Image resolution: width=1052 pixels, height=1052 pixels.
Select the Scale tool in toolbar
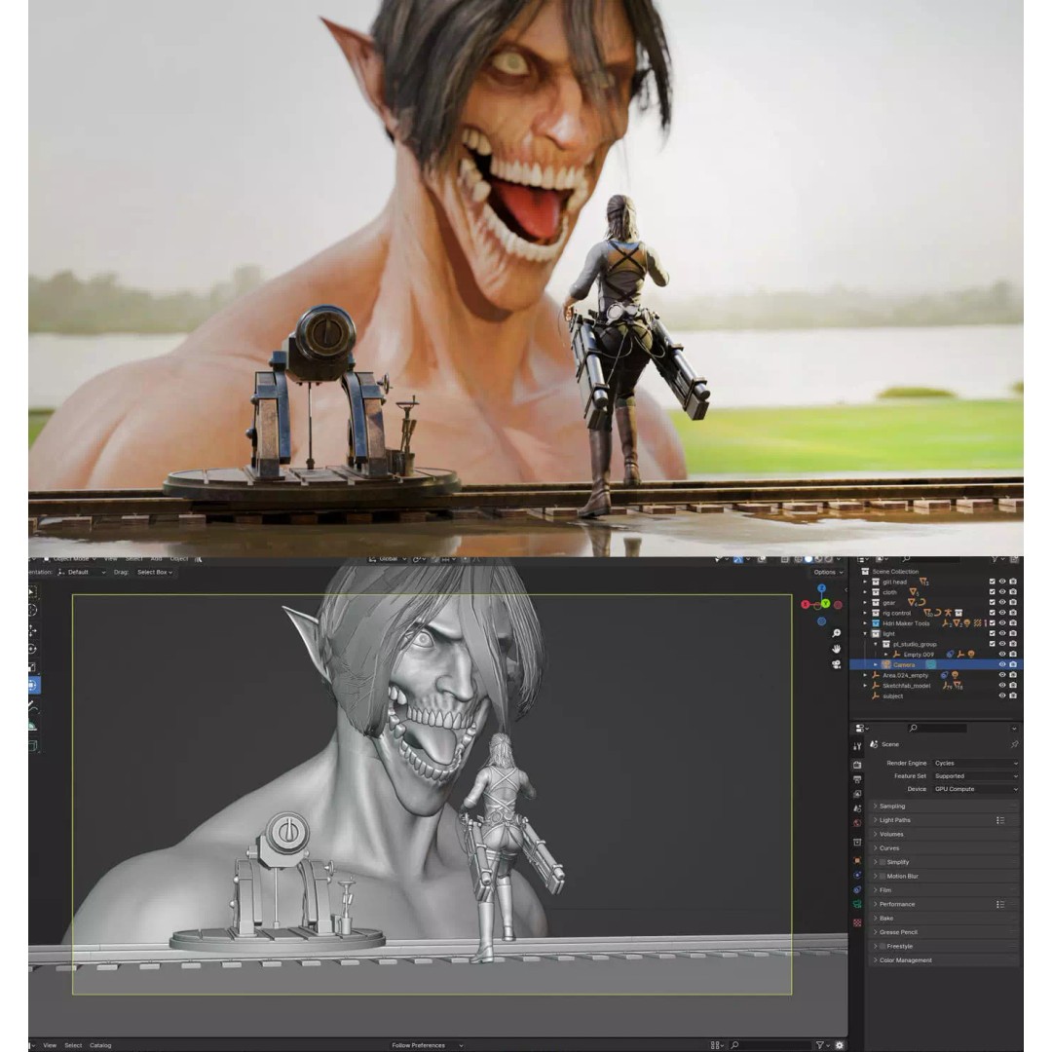33,667
